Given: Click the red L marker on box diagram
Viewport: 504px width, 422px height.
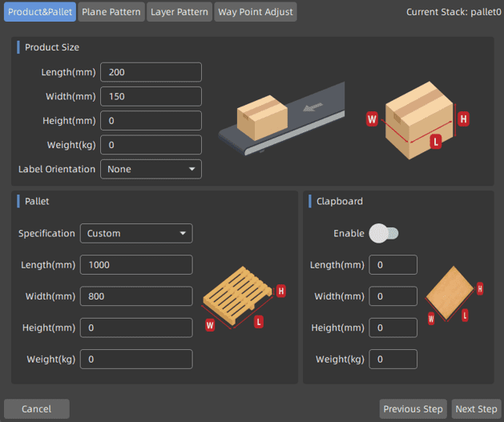Looking at the screenshot, I should coord(436,142).
